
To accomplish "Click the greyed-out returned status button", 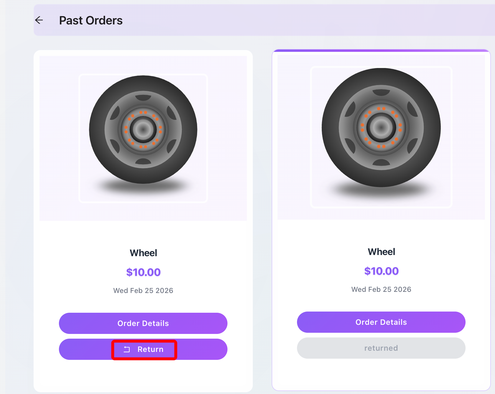I will (x=381, y=348).
